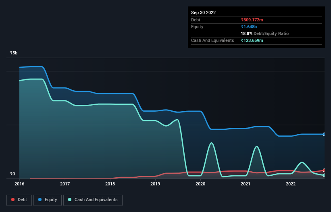Click the Cash And Equivalents label in tooltip
The width and height of the screenshot is (331, 212).
pyautogui.click(x=212, y=40)
